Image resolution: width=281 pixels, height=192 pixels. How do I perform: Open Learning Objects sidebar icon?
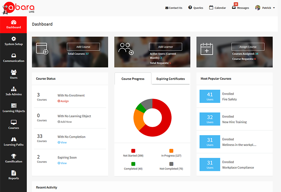point(14,106)
